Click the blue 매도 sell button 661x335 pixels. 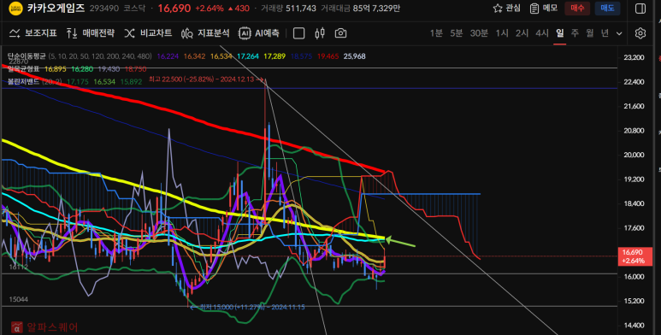tap(607, 8)
